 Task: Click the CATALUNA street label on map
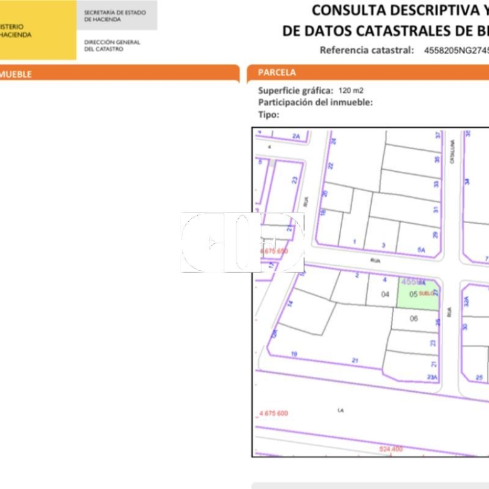click(x=452, y=152)
